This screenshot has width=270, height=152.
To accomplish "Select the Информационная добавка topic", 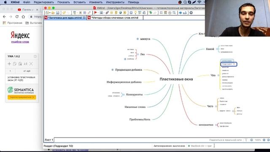I will [124, 82].
